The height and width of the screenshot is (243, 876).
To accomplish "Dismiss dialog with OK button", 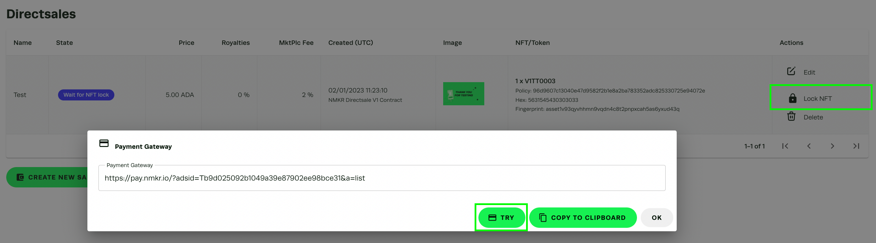I will [656, 217].
